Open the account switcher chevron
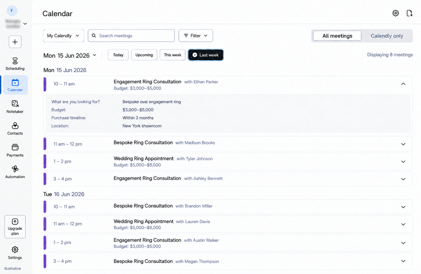421x274 pixels. pos(25,24)
